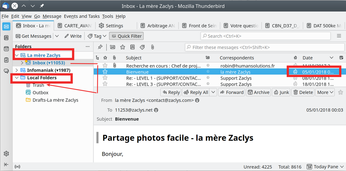Viewport: 346px width, 171px height.
Task: Open the File menu
Action: 5,16
